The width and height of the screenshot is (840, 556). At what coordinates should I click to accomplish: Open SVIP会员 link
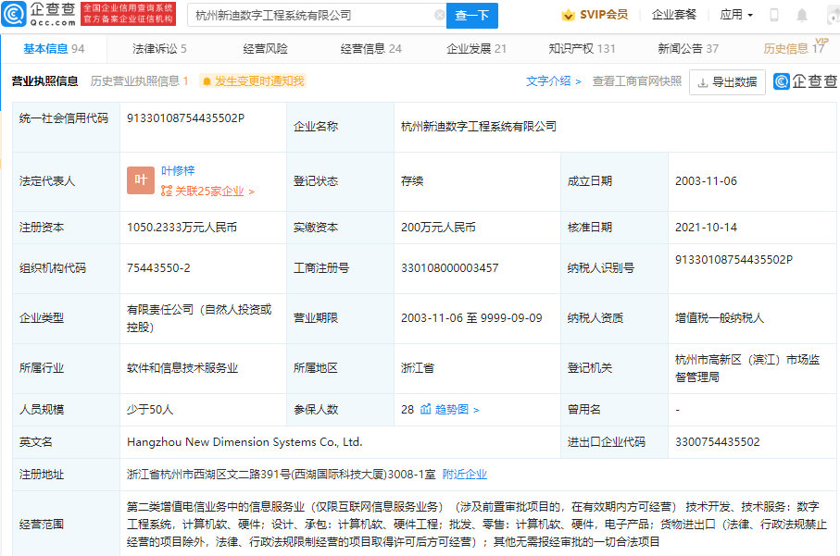point(603,15)
